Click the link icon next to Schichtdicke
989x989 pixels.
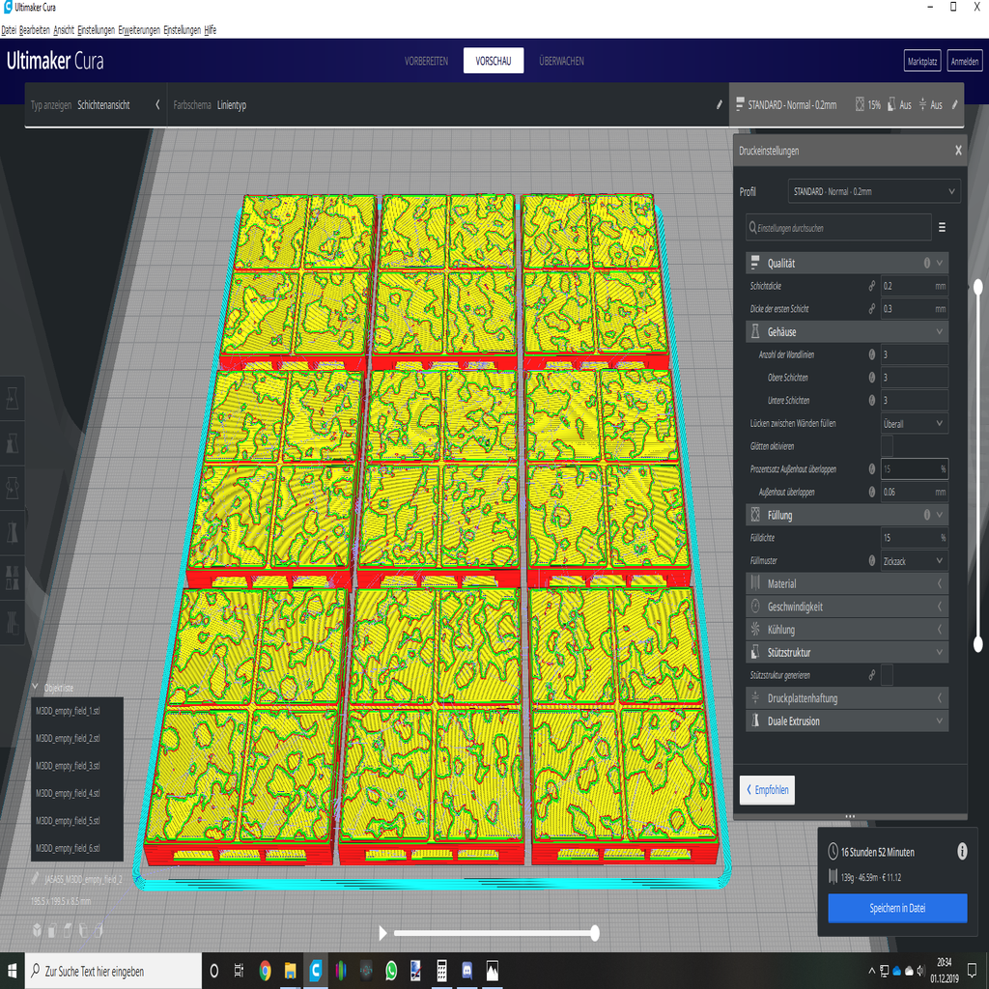pyautogui.click(x=872, y=286)
